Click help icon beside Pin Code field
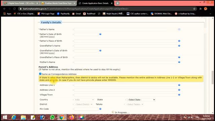Screen dimensions: 215x121 click(x=100, y=109)
